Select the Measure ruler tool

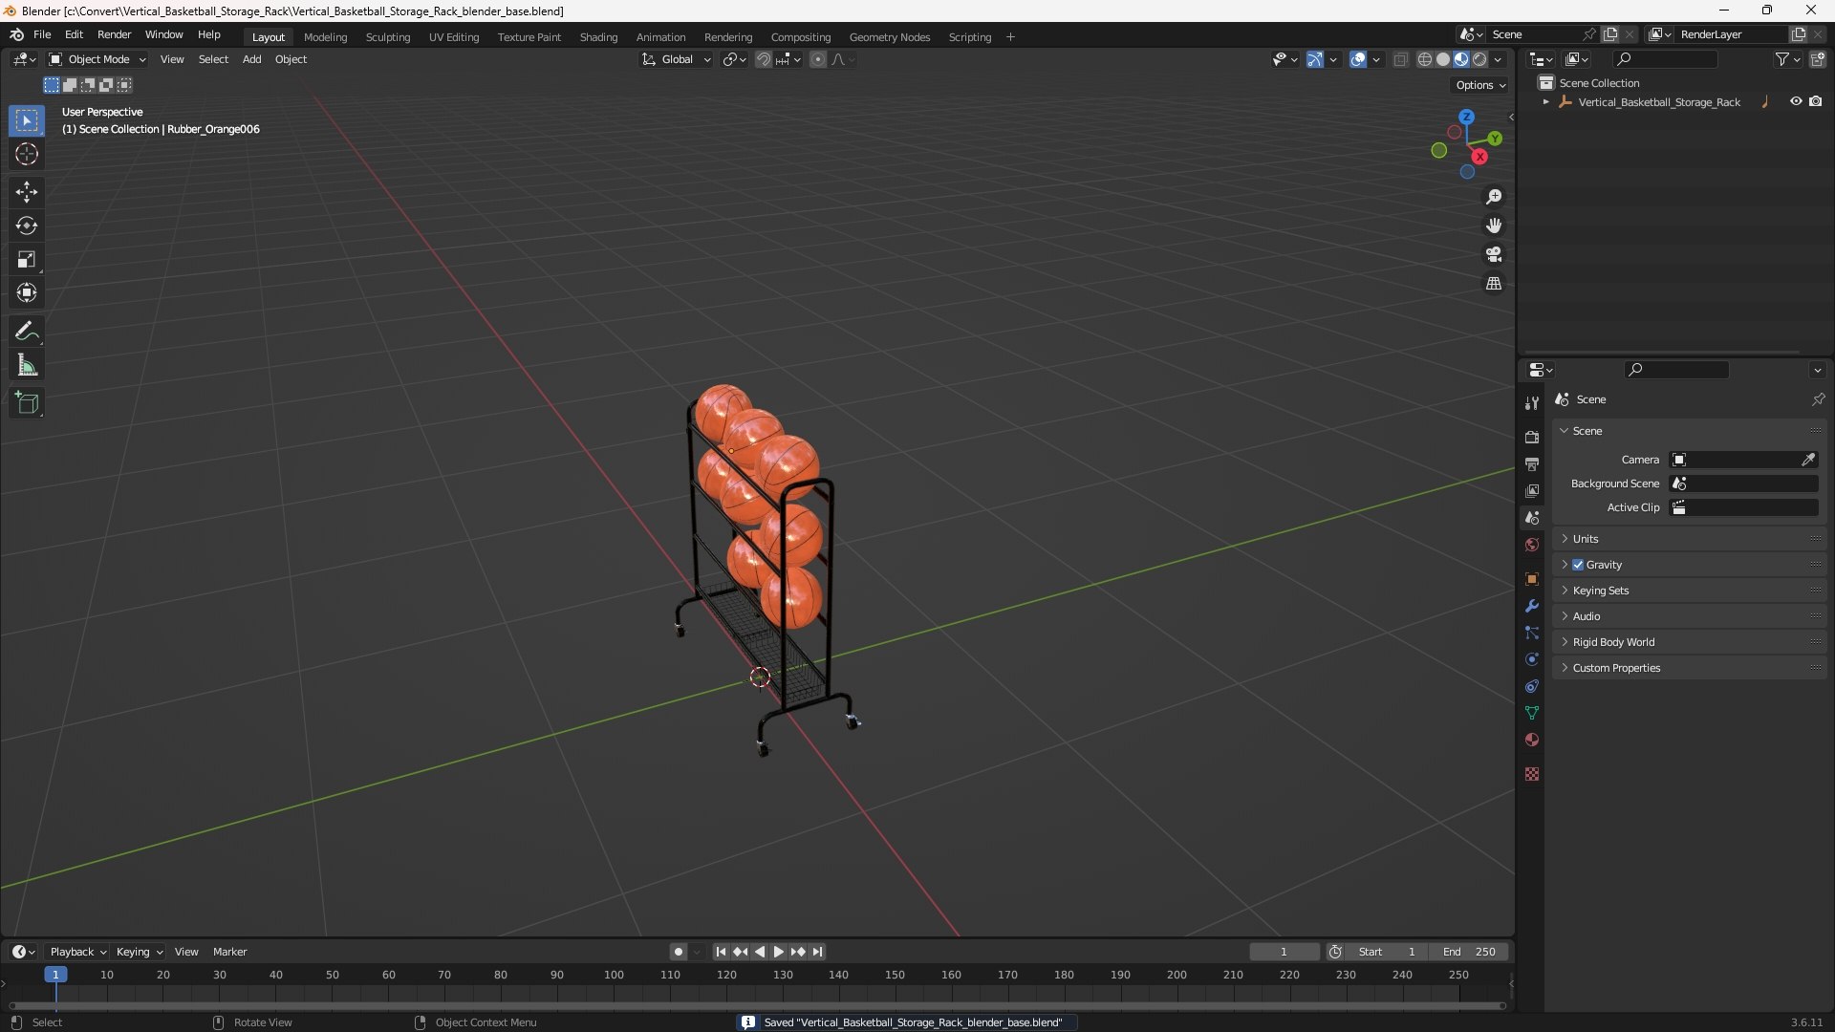pyautogui.click(x=26, y=366)
